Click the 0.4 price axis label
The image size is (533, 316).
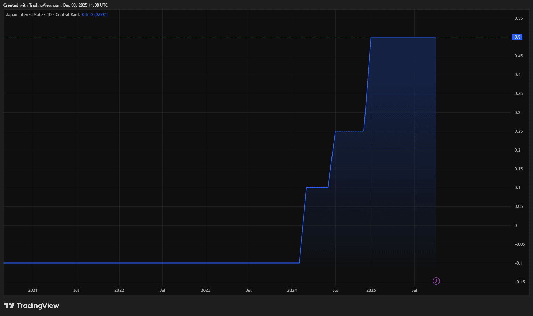point(517,75)
